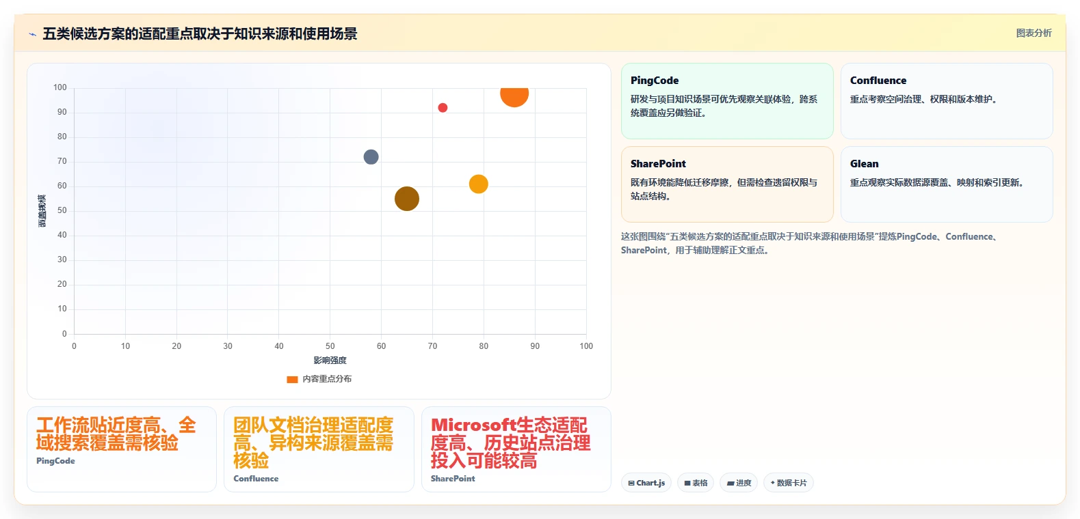Click the 团队文档治理适配度高 Confluence stat card
This screenshot has height=519, width=1080.
[319, 449]
